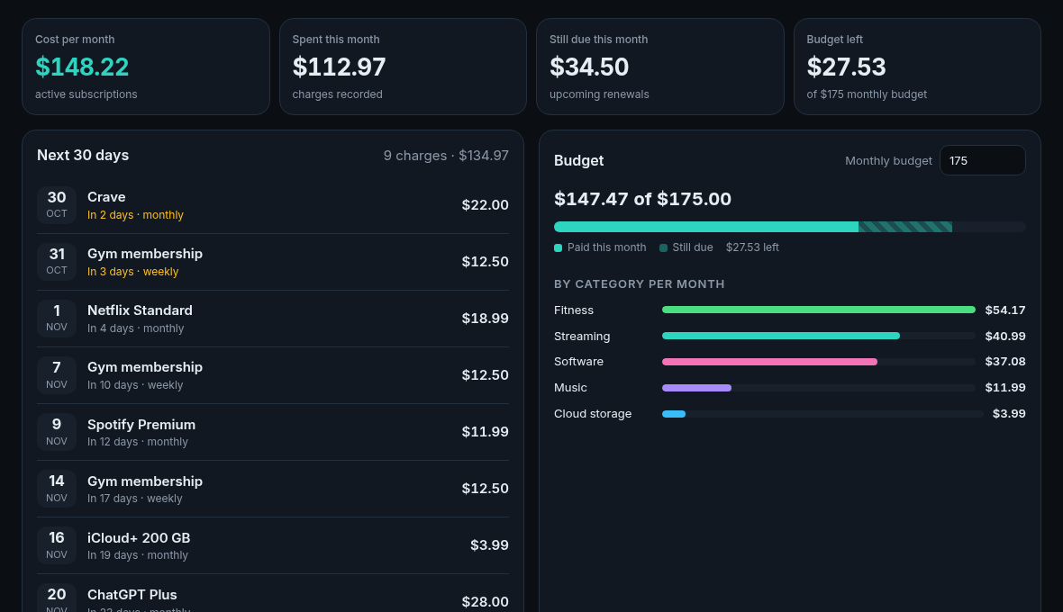1063x612 pixels.
Task: Click the Cloud storage category label
Action: 593,414
